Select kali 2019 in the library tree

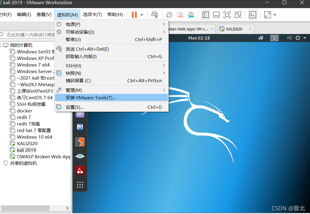click(x=26, y=150)
